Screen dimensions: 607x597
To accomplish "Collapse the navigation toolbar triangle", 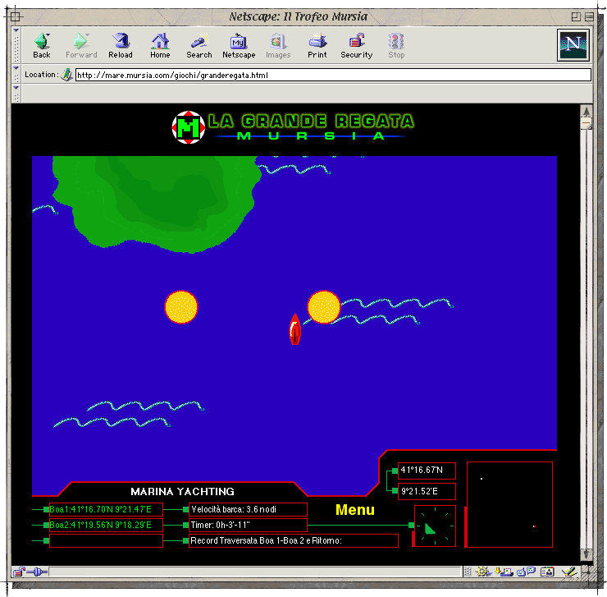I will 16,30.
